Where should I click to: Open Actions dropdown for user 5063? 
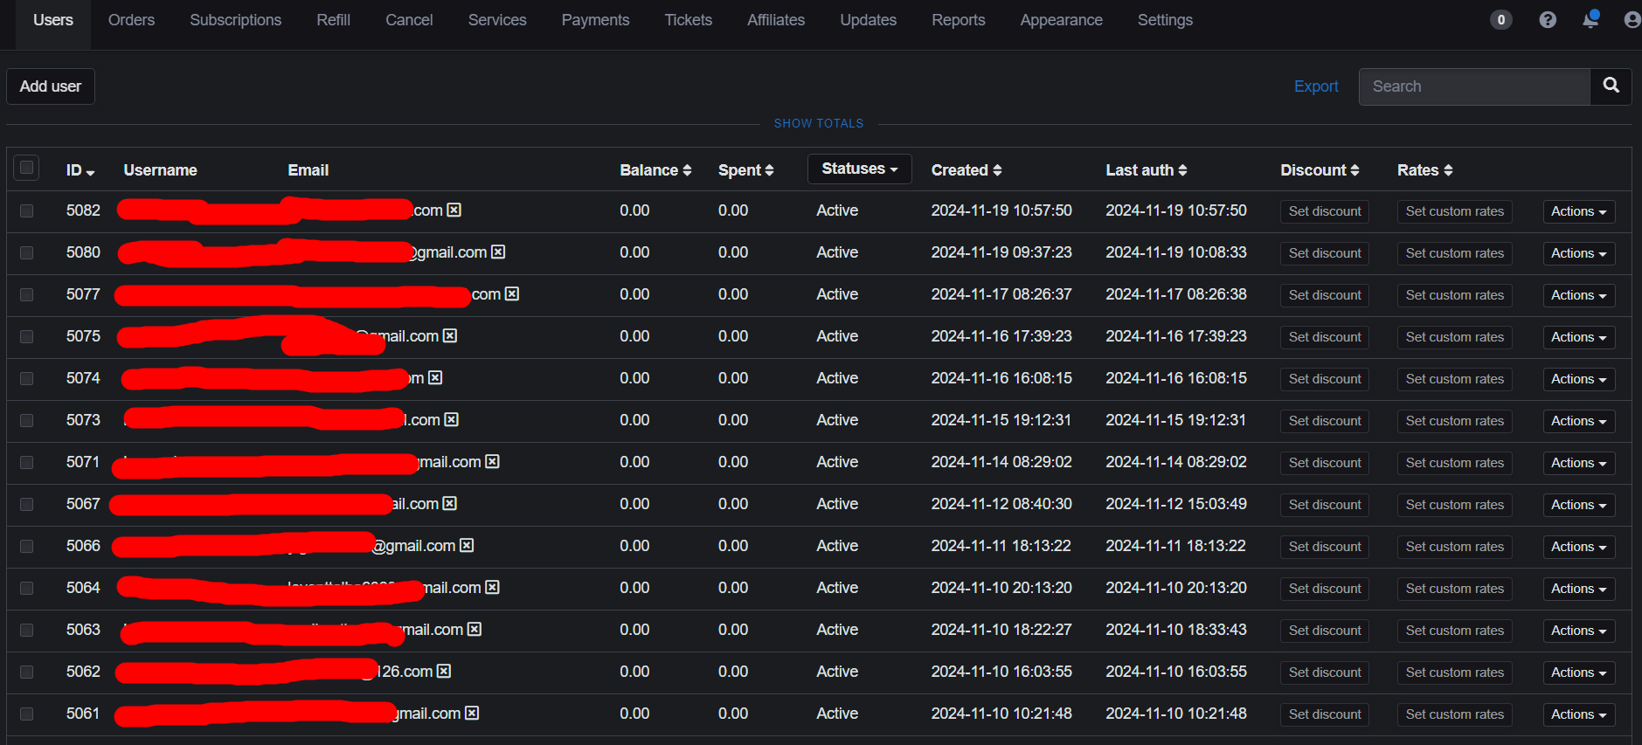pyautogui.click(x=1578, y=631)
